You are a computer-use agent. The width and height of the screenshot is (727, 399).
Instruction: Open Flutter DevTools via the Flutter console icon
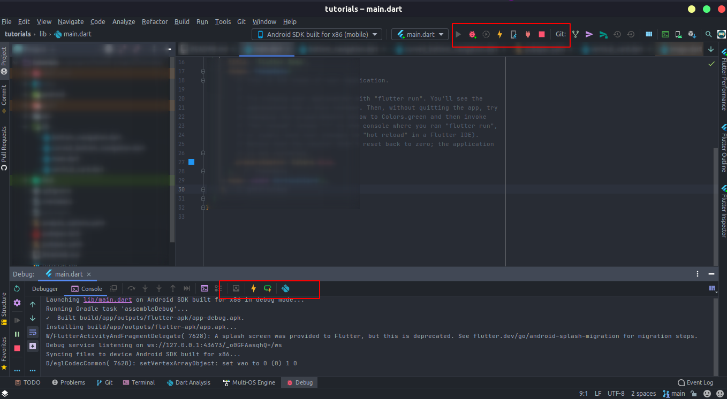pos(285,289)
